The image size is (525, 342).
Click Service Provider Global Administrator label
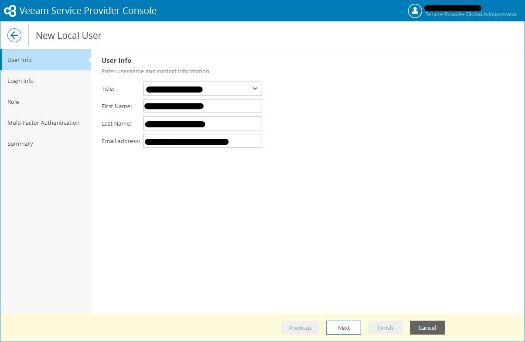pyautogui.click(x=471, y=14)
